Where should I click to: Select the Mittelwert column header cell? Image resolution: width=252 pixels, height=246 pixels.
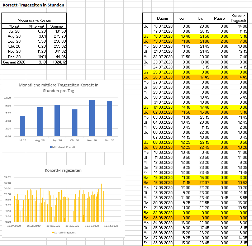36,26
